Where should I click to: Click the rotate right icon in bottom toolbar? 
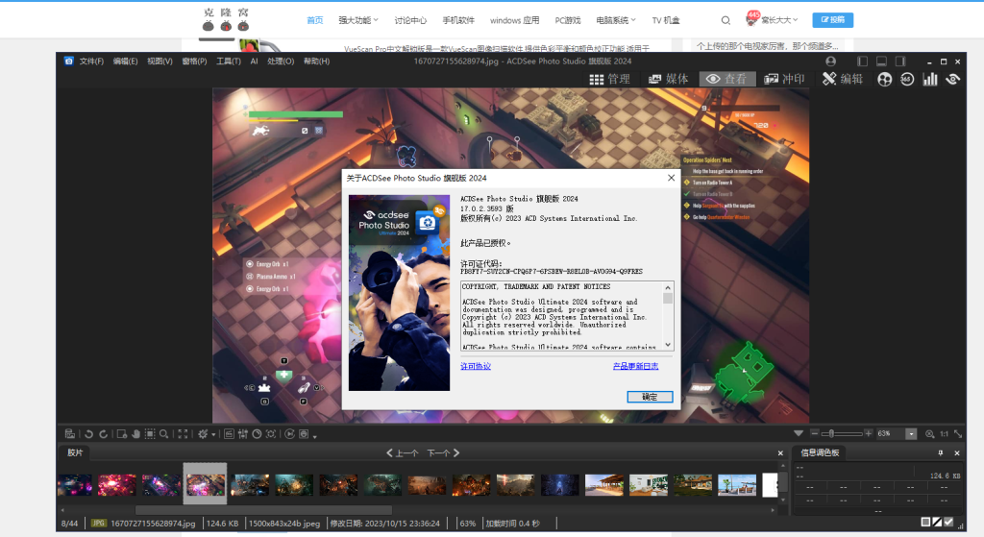(104, 434)
